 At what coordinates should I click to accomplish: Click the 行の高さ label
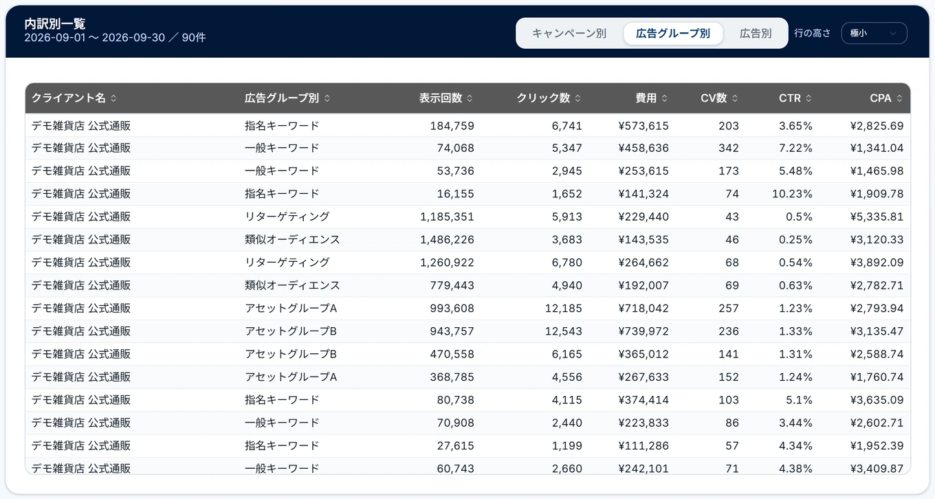[813, 33]
